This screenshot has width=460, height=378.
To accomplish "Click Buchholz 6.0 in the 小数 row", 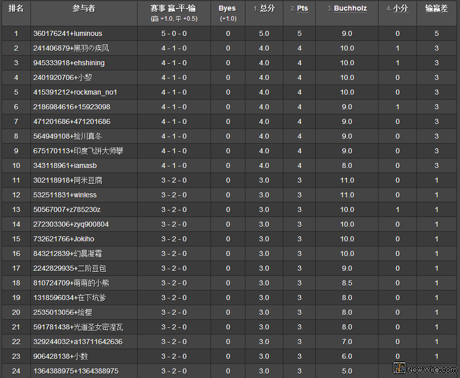I will pos(347,356).
